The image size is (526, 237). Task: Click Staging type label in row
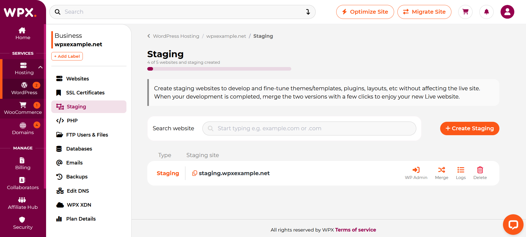tap(168, 173)
